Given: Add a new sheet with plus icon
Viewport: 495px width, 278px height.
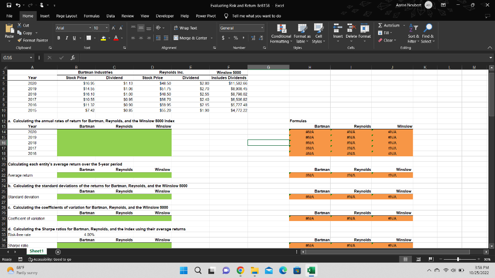Looking at the screenshot, I should pyautogui.click(x=58, y=252).
